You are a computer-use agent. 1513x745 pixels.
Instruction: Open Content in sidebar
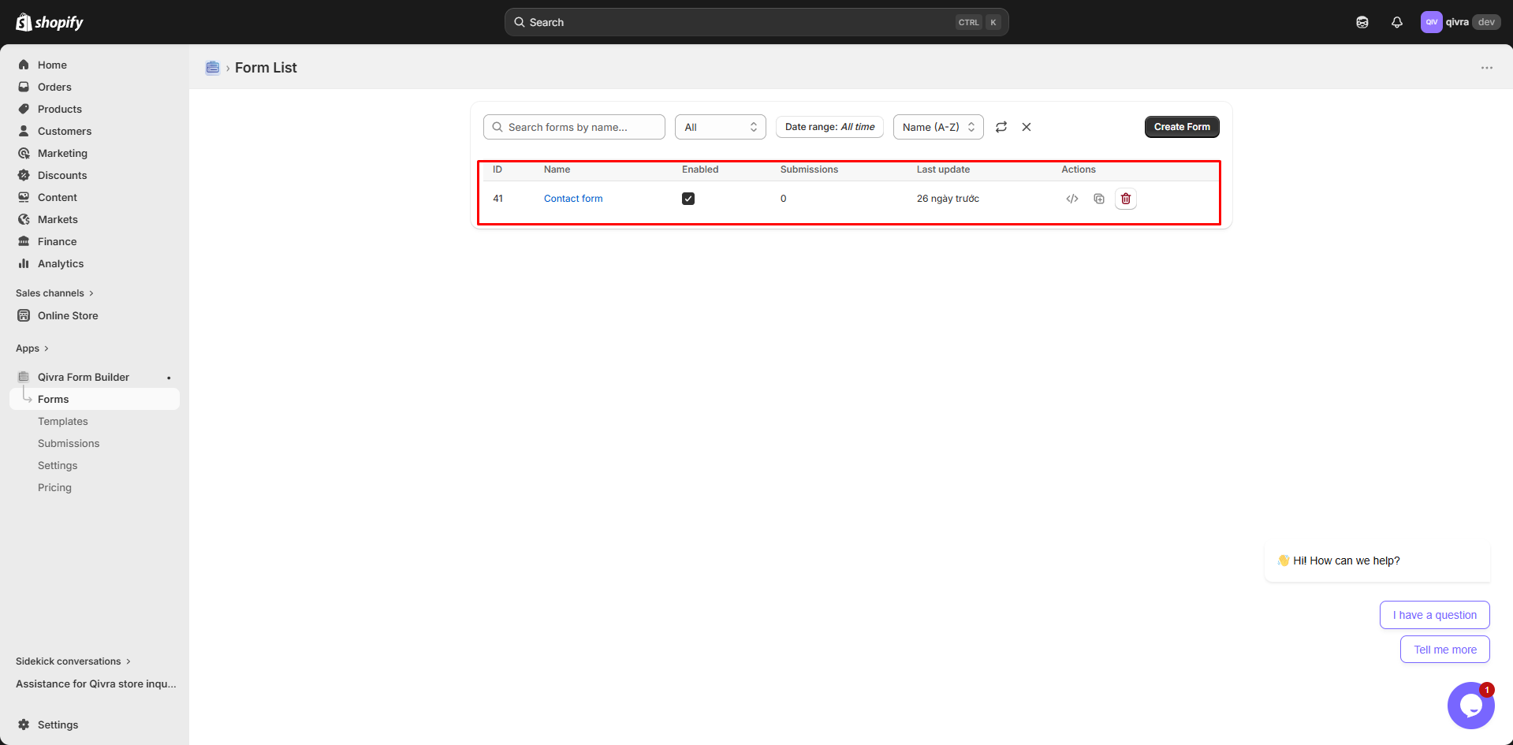tap(95, 197)
